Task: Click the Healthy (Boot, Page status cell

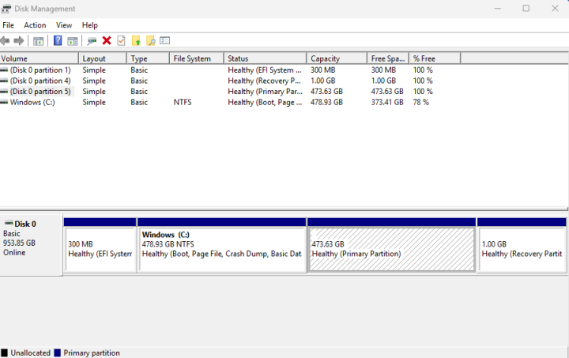Action: [265, 103]
